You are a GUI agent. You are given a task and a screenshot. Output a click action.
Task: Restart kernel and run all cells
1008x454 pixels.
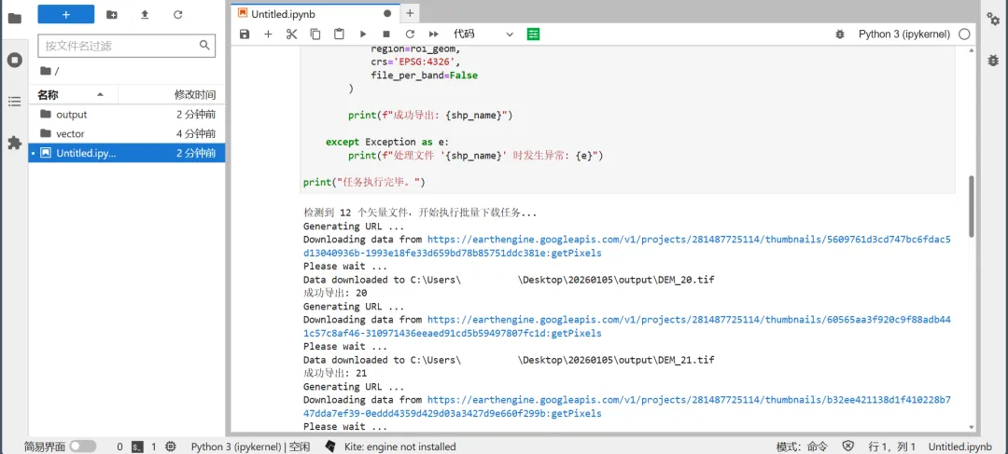click(434, 34)
